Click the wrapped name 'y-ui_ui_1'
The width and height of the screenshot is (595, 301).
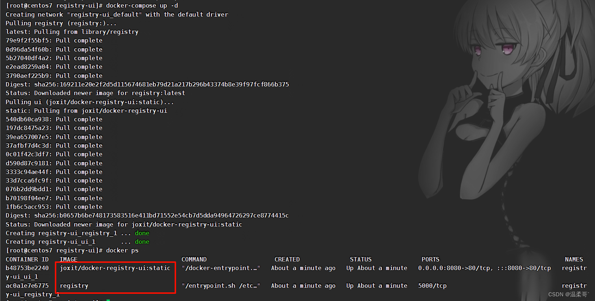(22, 277)
